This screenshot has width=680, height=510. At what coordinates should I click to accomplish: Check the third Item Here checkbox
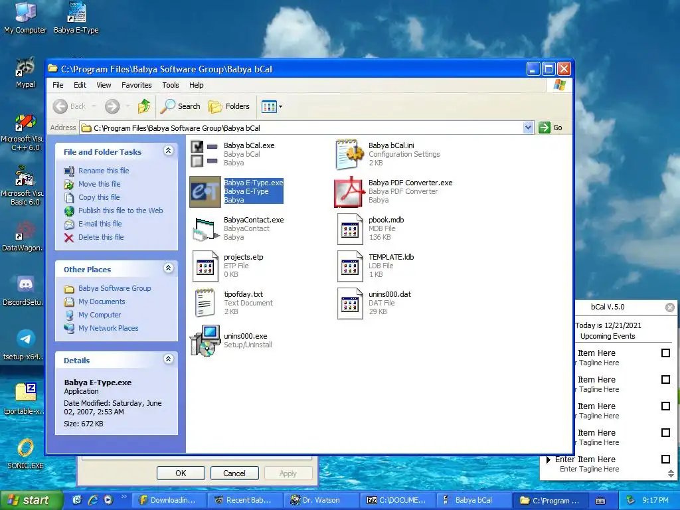tap(665, 406)
